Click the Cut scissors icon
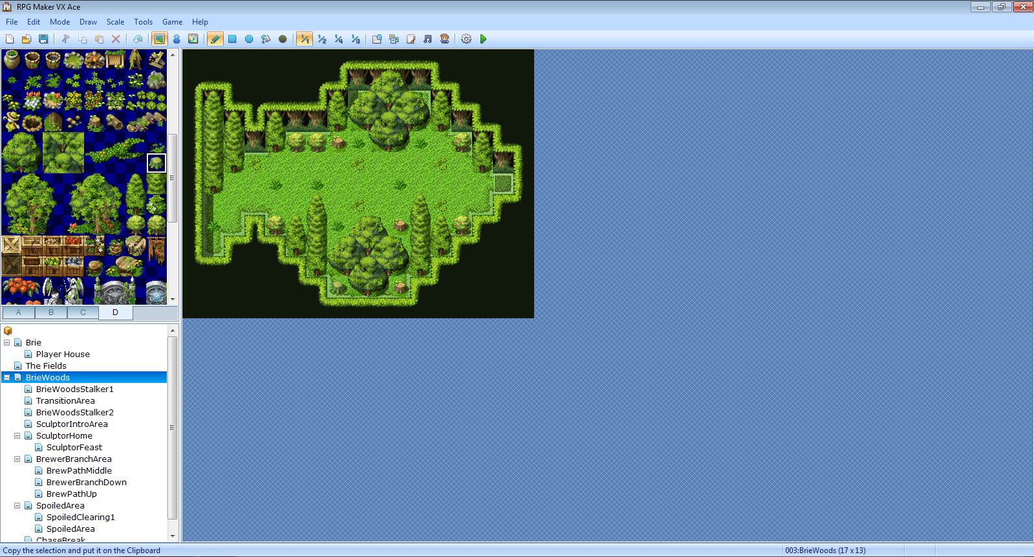The image size is (1034, 557). tap(65, 39)
